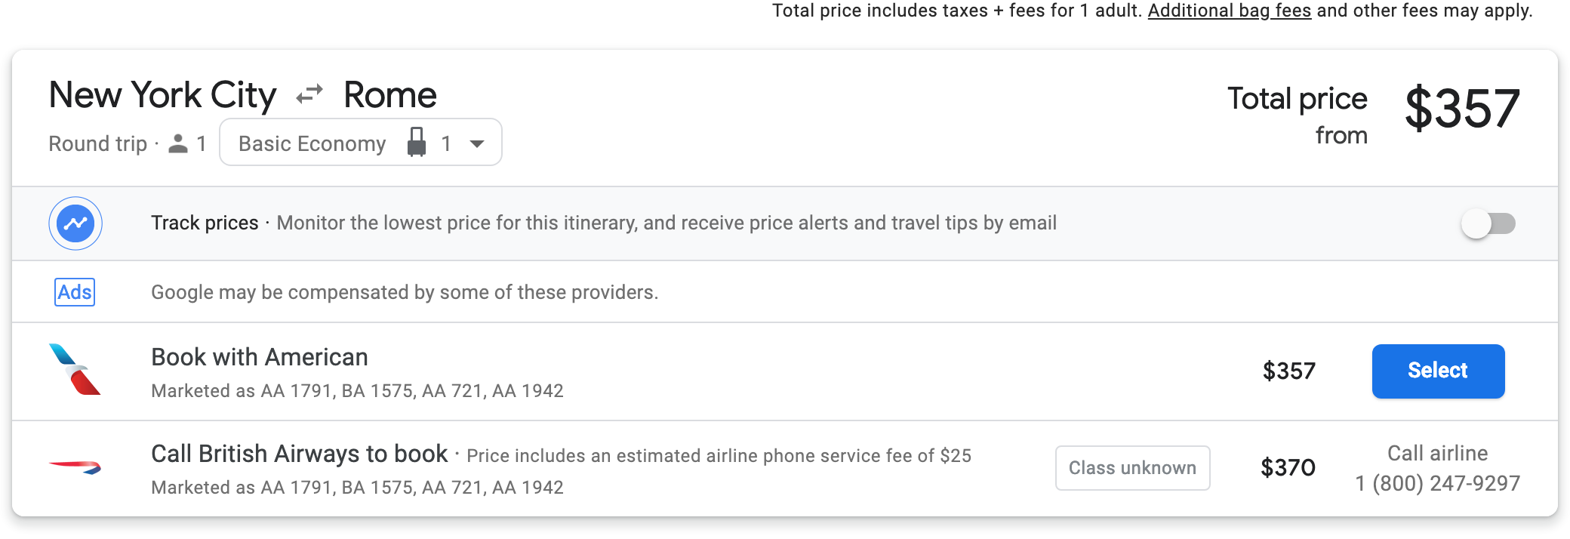1570x539 pixels.
Task: Click the large $357 total price
Action: [x=1461, y=109]
